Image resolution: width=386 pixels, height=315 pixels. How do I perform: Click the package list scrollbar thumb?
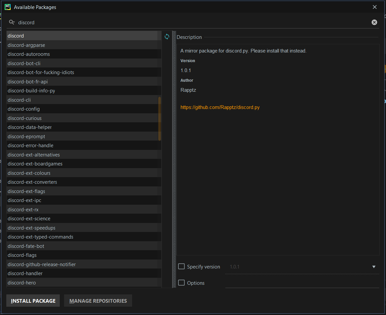[160, 119]
